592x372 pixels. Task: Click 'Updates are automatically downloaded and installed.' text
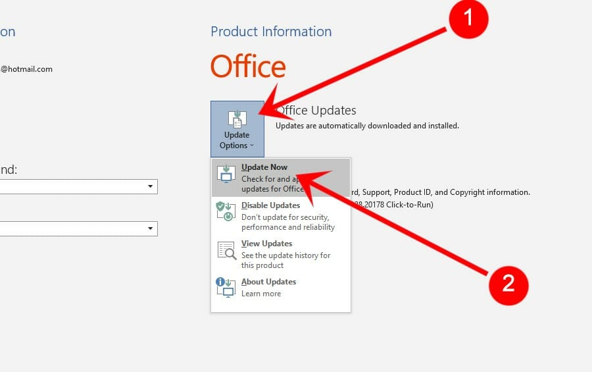tap(367, 126)
